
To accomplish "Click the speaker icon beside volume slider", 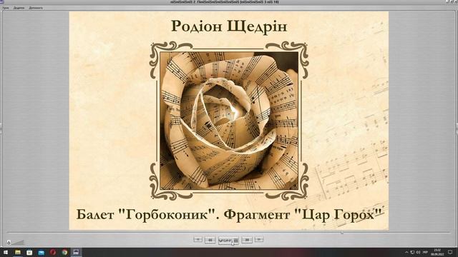I will [x=9, y=243].
